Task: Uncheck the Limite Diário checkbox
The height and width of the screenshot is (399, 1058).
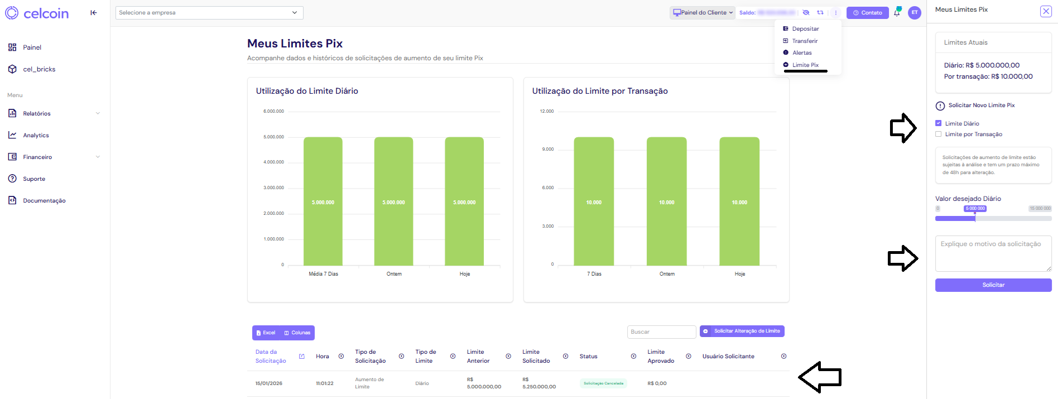Action: pos(939,123)
